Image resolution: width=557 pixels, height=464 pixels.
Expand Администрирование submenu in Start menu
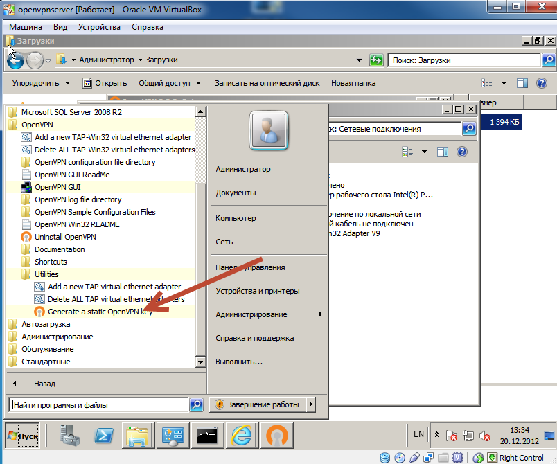click(x=321, y=314)
